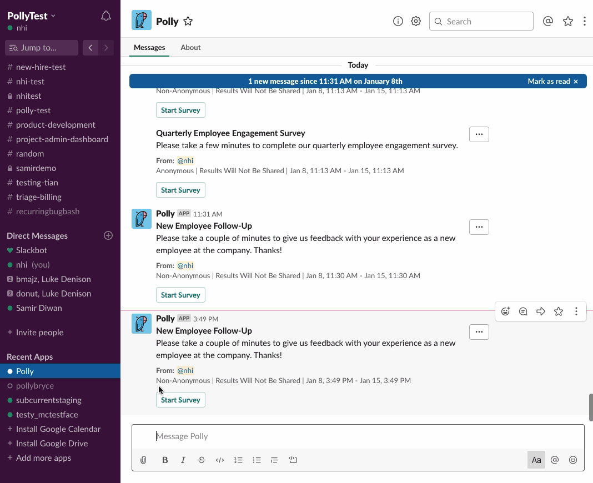Go back in history arrow
593x483 pixels.
(x=91, y=48)
